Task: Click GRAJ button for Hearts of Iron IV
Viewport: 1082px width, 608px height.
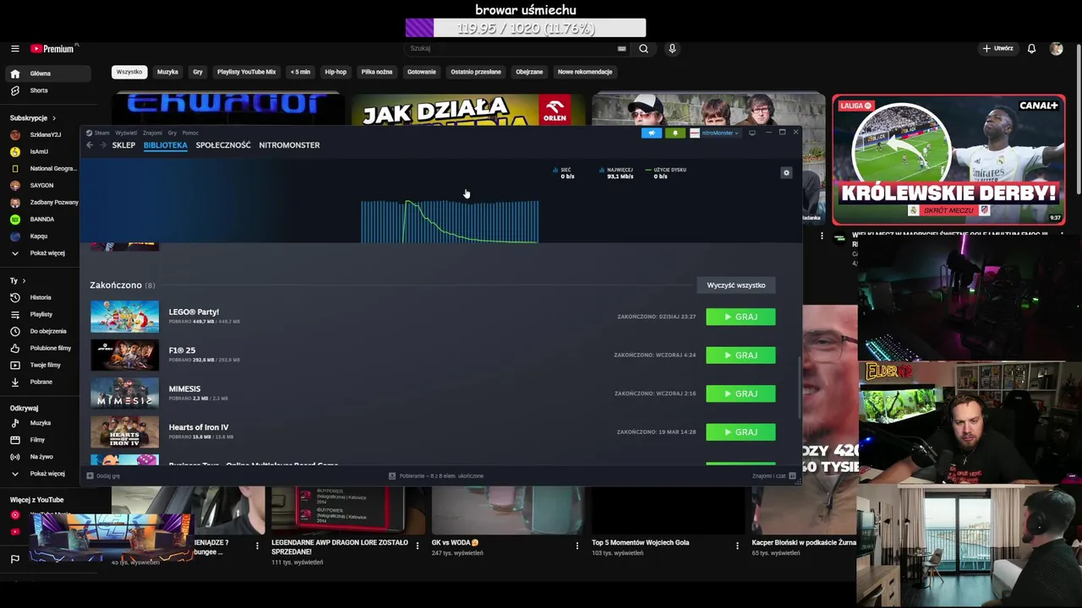Action: 740,432
